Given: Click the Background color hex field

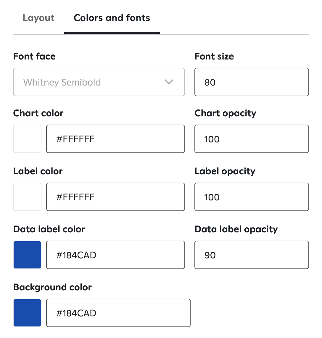Looking at the screenshot, I should click(x=118, y=313).
